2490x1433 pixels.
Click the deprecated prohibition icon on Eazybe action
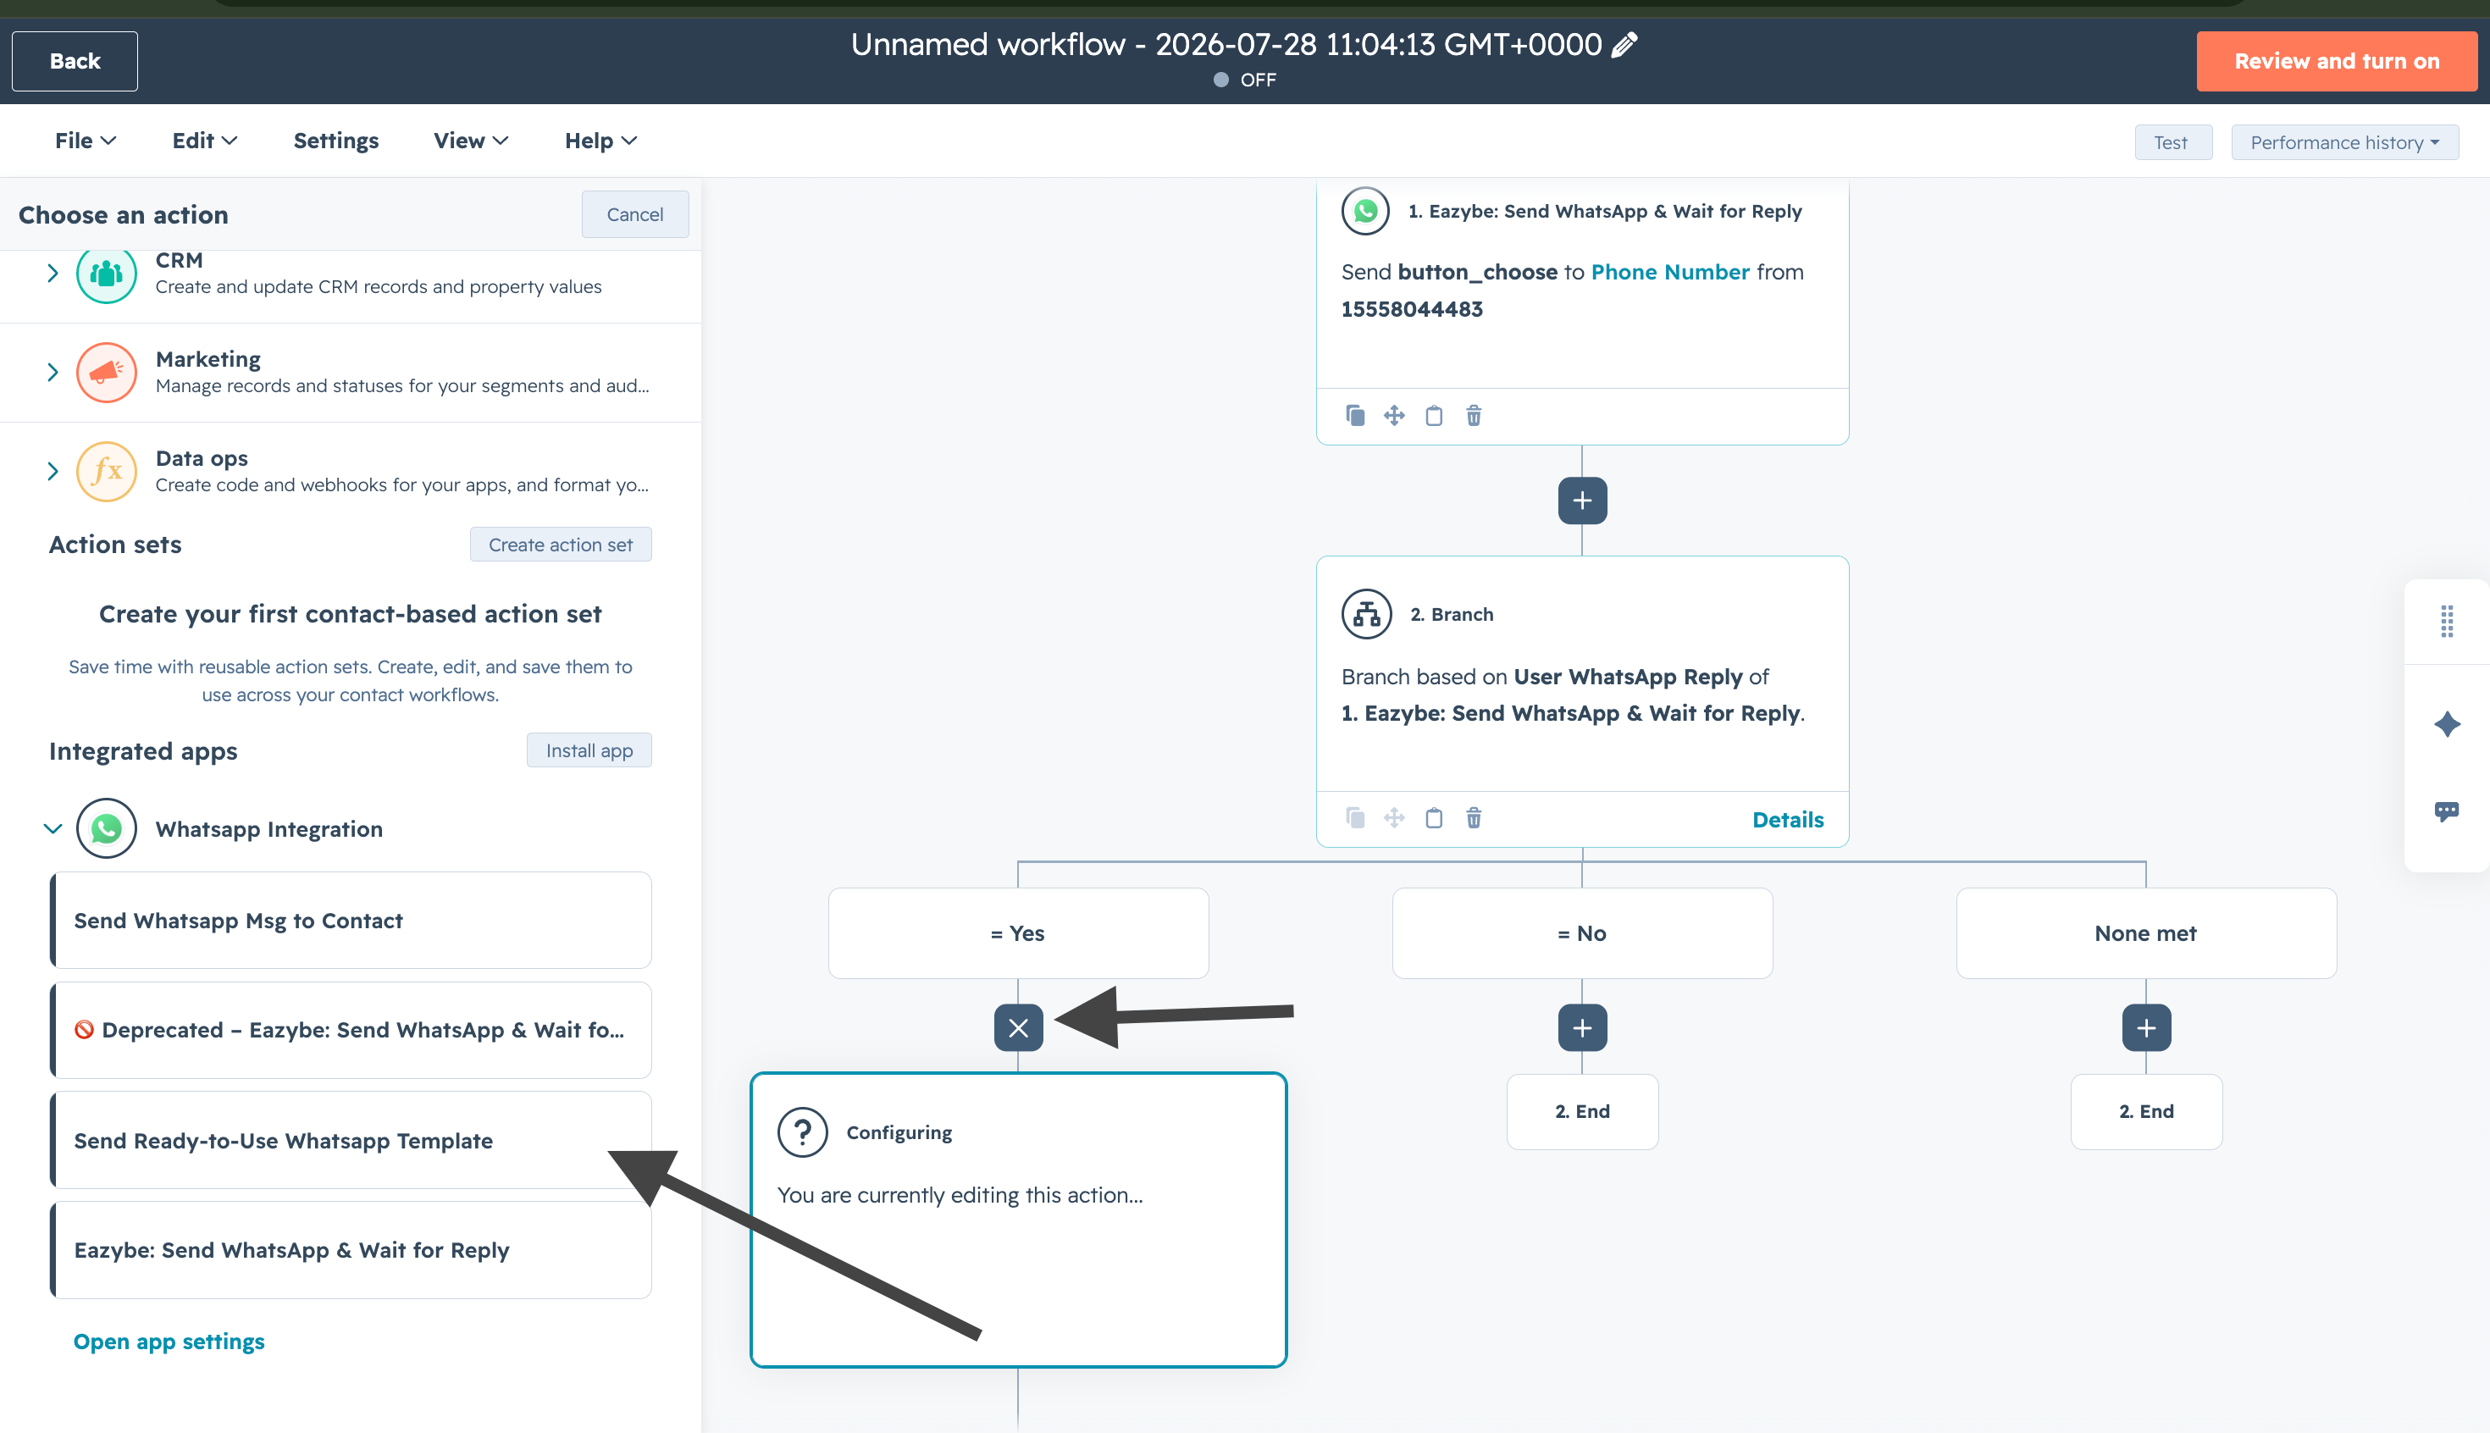point(84,1030)
